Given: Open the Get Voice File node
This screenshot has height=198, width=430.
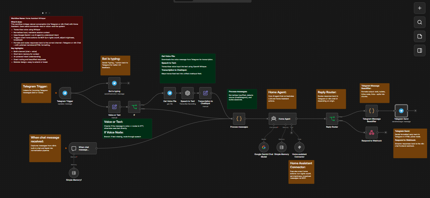Looking at the screenshot, I should tap(170, 93).
